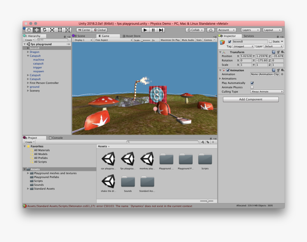Toggle Mute Audio
This screenshot has height=242, width=307.
point(188,40)
